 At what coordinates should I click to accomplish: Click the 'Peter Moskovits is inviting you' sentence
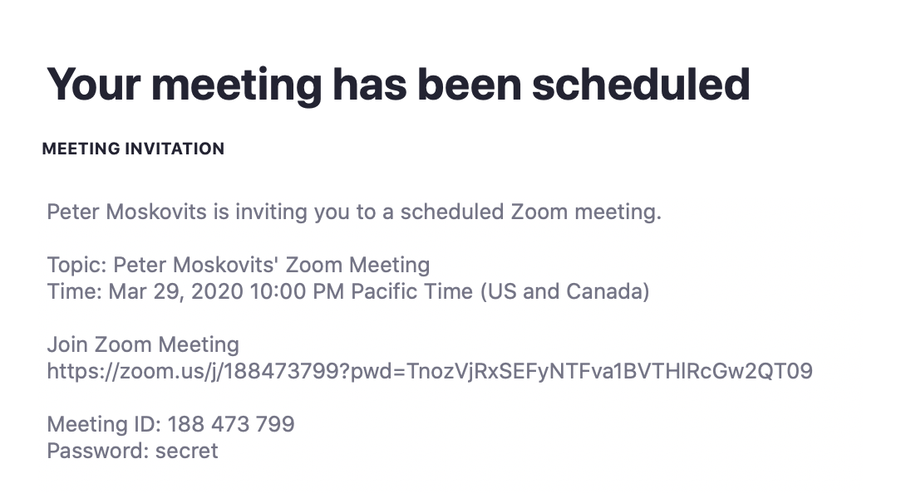click(x=353, y=212)
